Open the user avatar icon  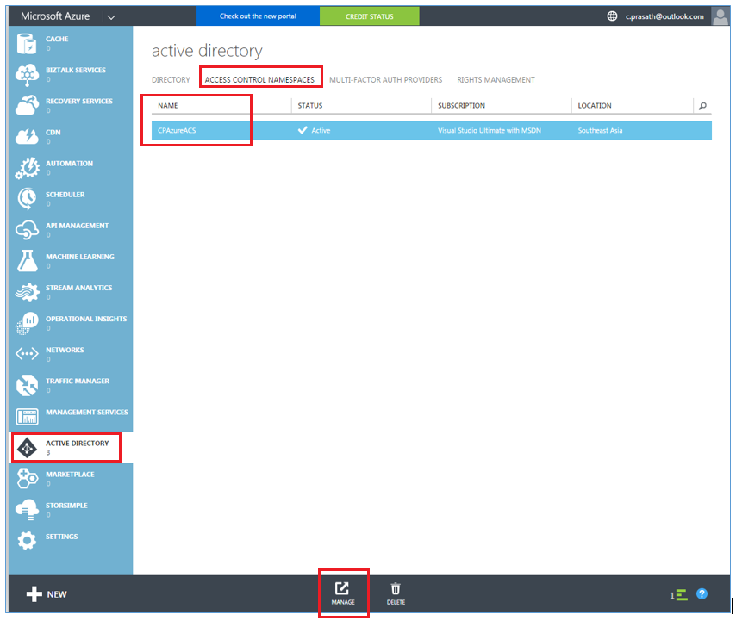pos(720,16)
